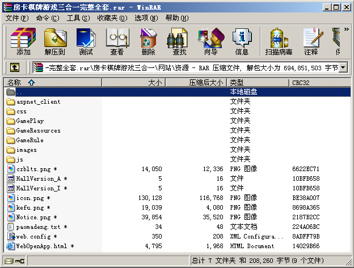Sort list by Name (名称) column header
This screenshot has height=268, width=354.
point(52,82)
